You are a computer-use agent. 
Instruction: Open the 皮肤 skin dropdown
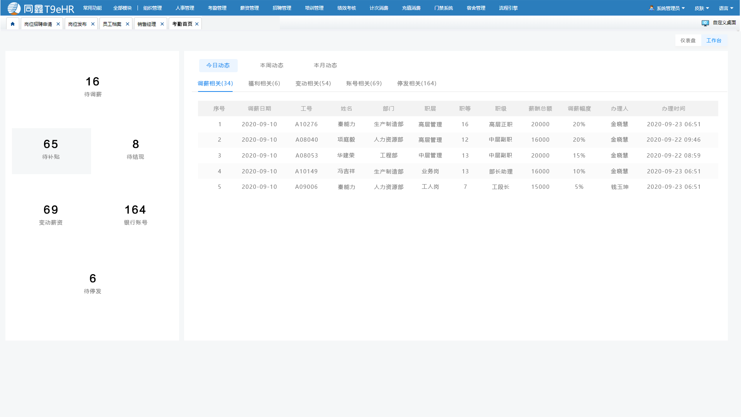(x=702, y=8)
